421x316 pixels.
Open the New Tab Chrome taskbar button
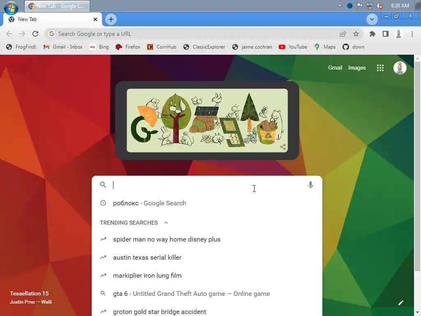click(57, 6)
